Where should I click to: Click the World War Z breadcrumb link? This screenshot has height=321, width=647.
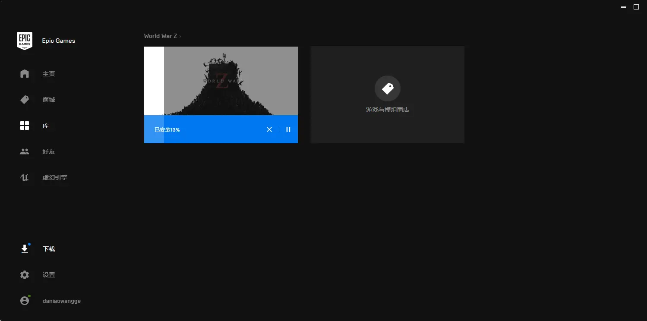tap(161, 36)
